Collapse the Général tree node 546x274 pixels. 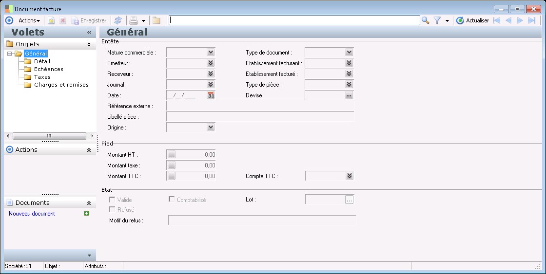click(x=9, y=54)
